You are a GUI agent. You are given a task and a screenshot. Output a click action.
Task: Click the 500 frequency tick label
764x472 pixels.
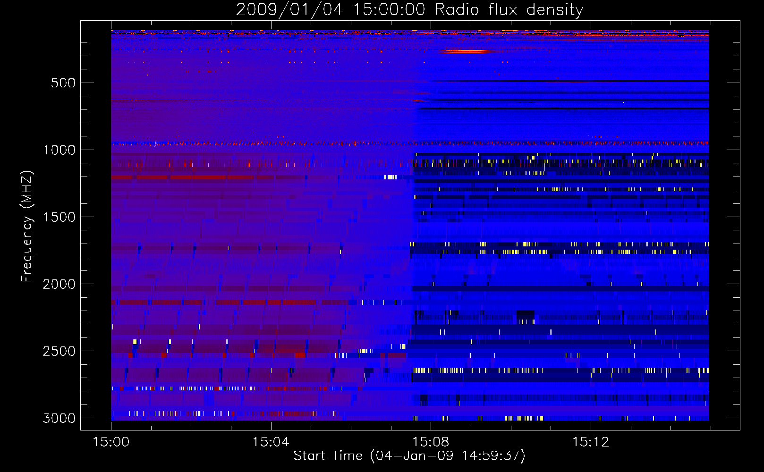click(63, 83)
